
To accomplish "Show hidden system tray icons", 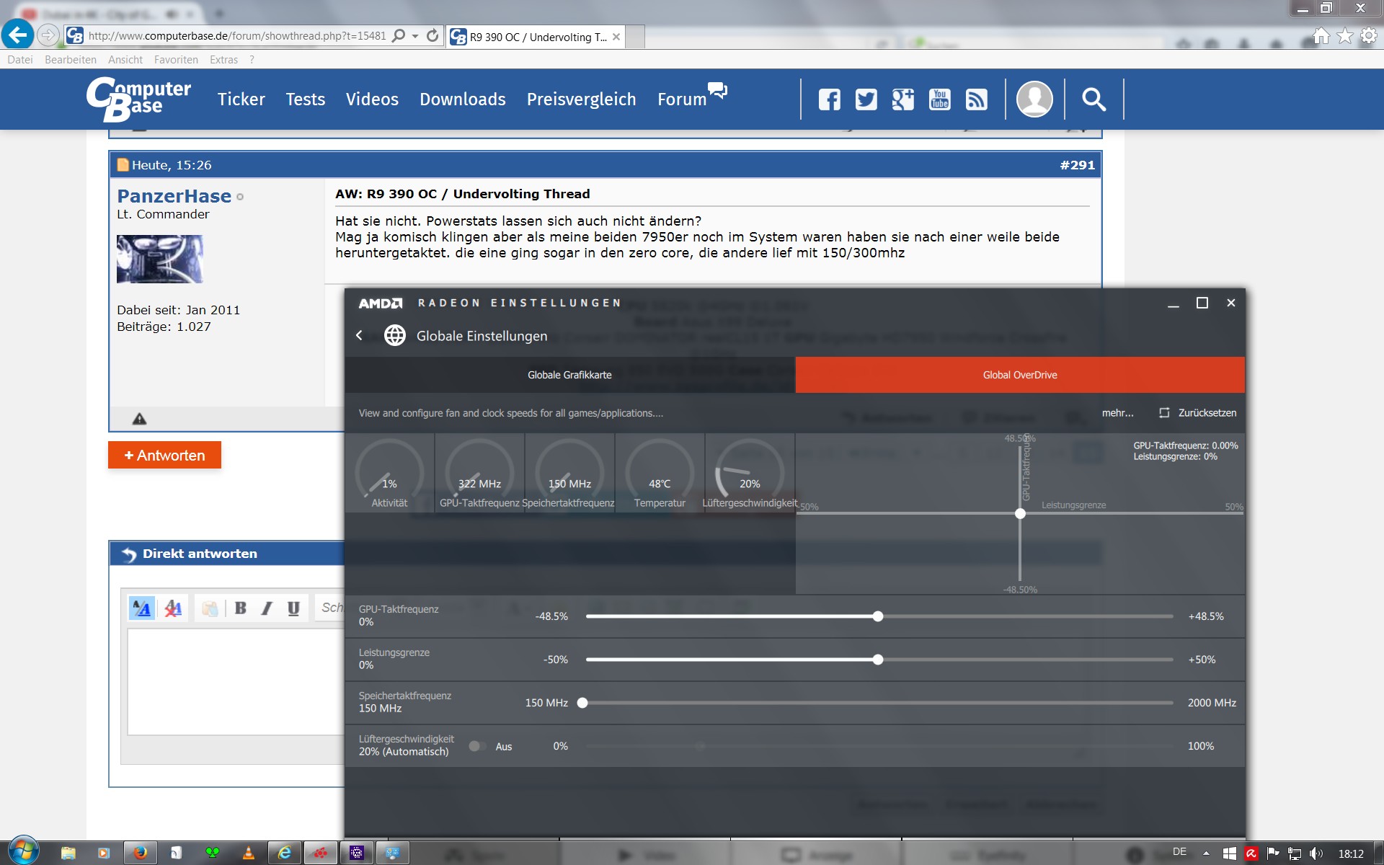I will pyautogui.click(x=1206, y=853).
